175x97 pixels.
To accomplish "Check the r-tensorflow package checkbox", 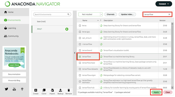I will (x=80, y=44).
